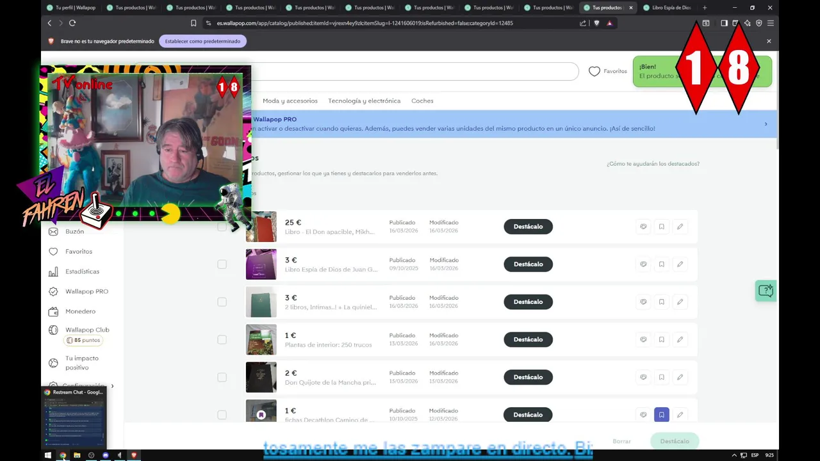Image resolution: width=820 pixels, height=461 pixels.
Task: Reserve the 25 € Don apacible listing
Action: click(662, 227)
